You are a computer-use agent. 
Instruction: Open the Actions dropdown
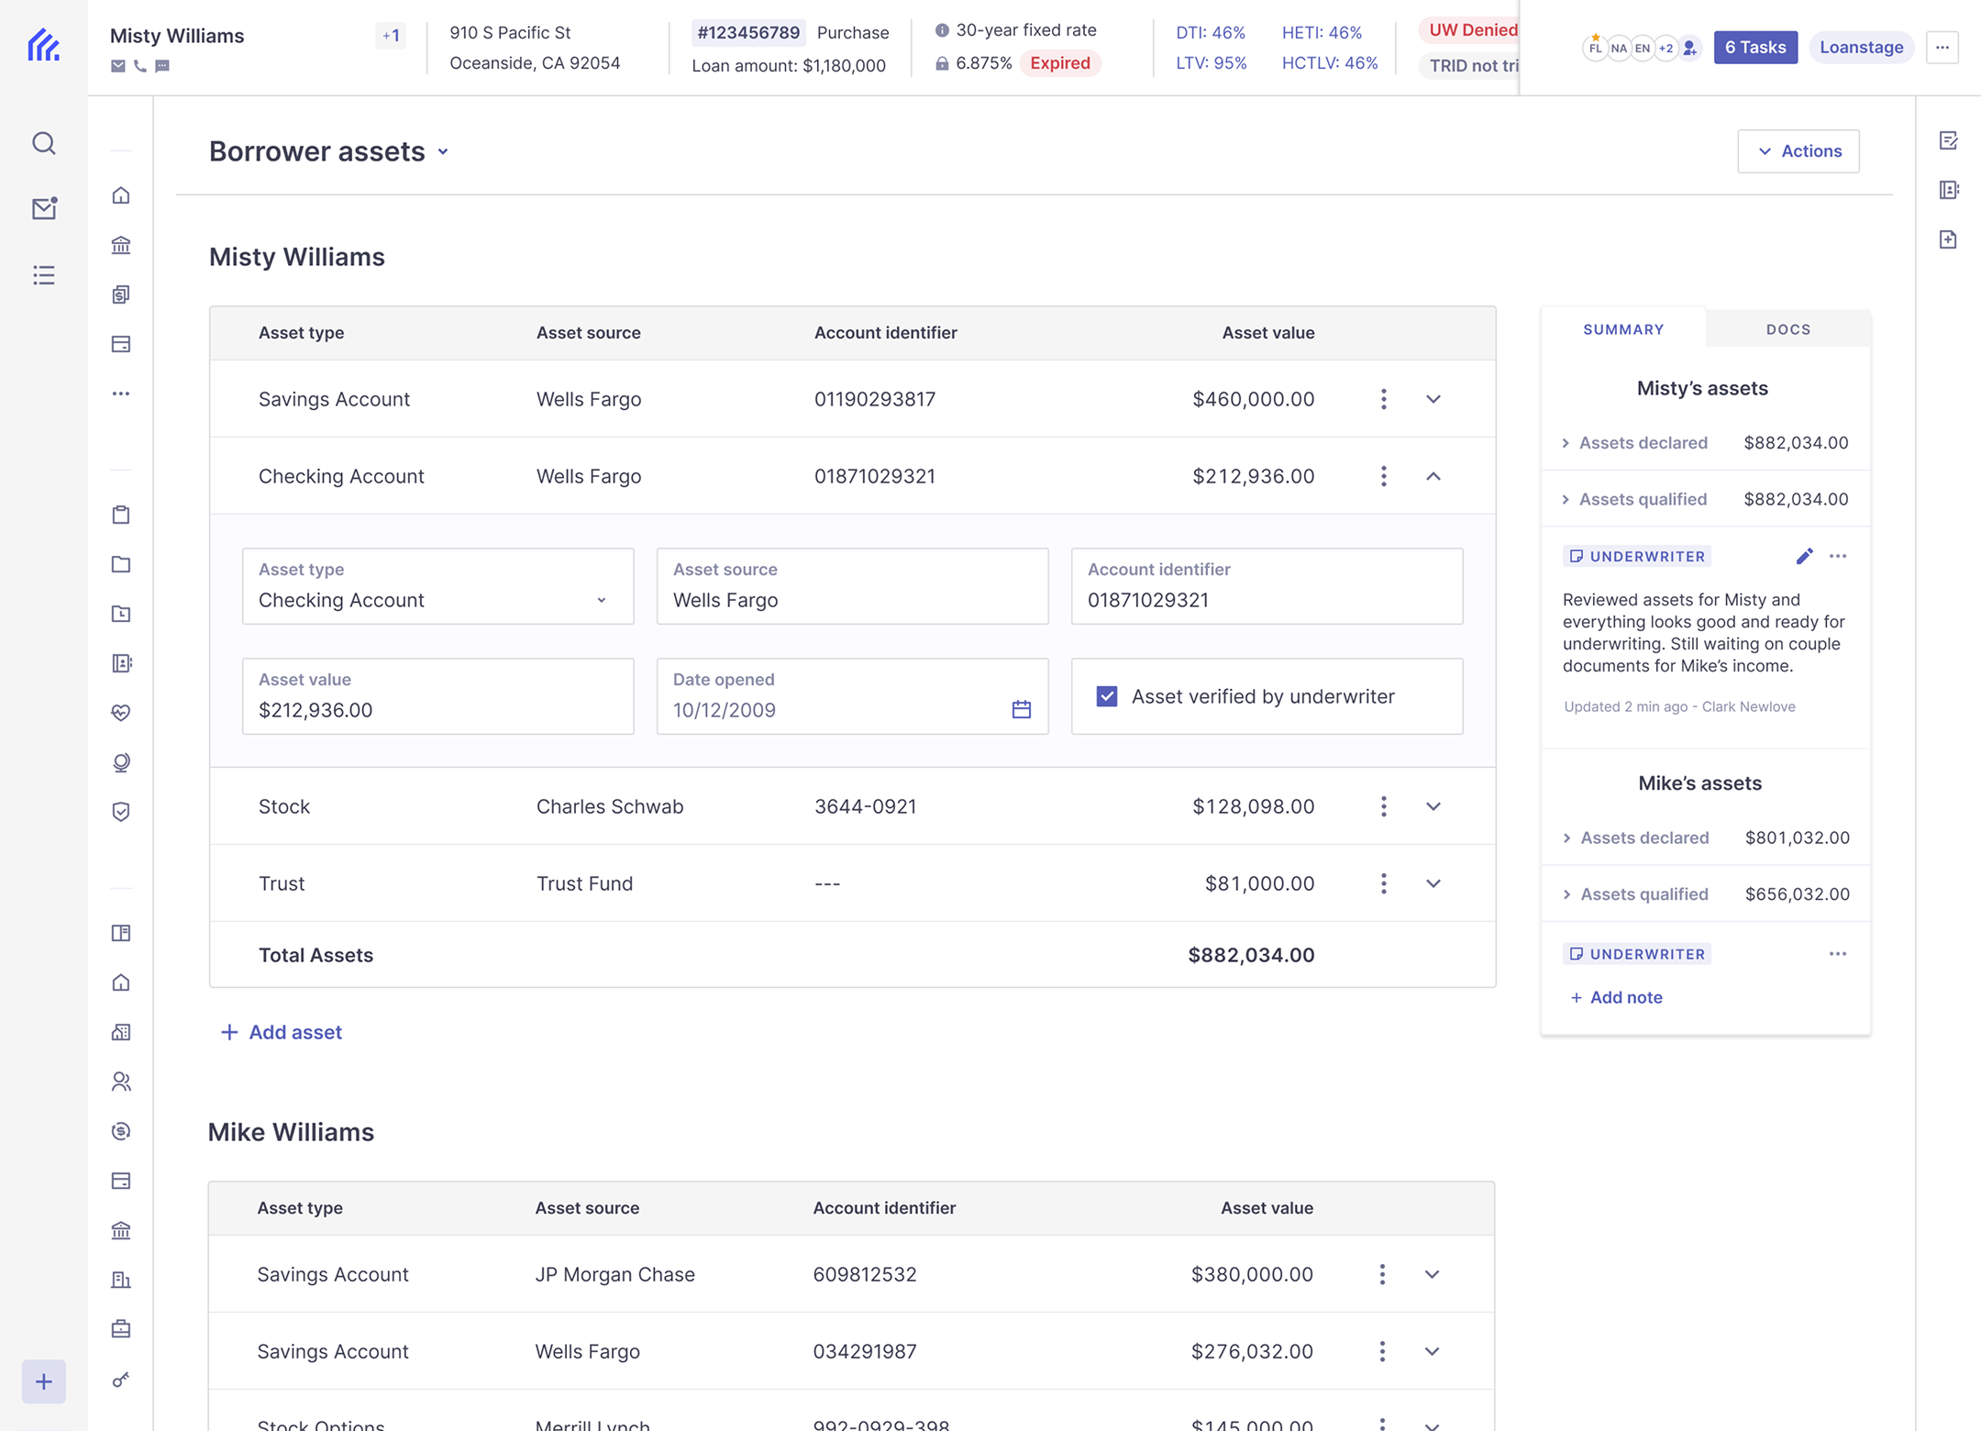coord(1798,151)
